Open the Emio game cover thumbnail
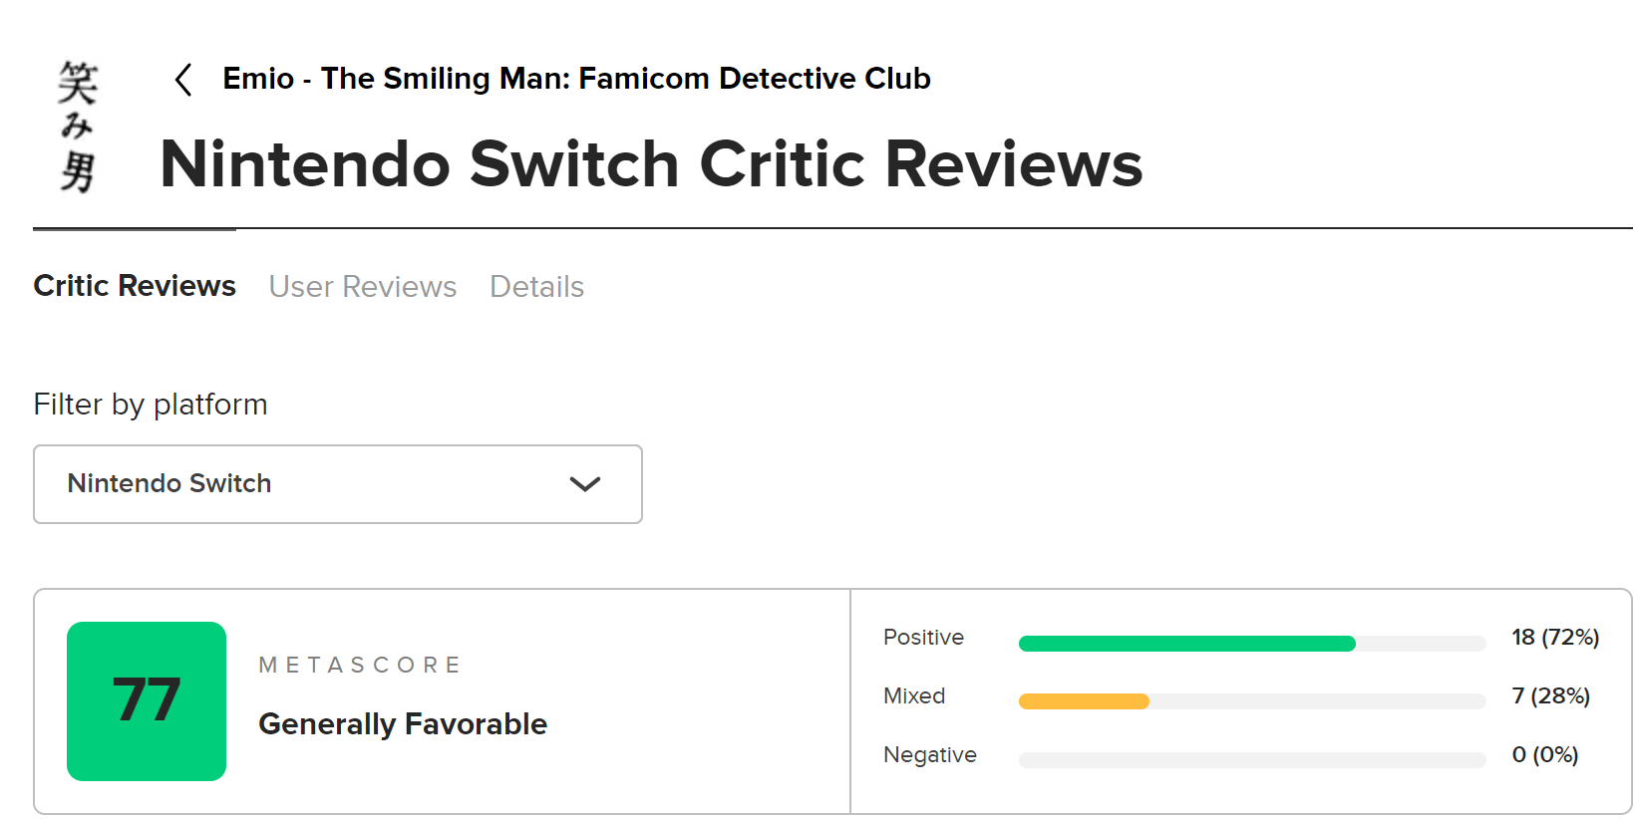Image resolution: width=1641 pixels, height=820 pixels. (77, 126)
